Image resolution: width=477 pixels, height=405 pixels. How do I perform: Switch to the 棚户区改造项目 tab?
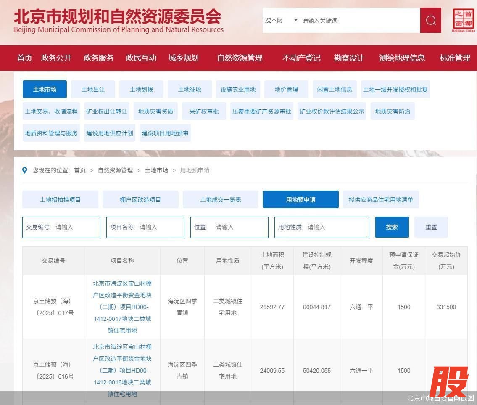(140, 199)
